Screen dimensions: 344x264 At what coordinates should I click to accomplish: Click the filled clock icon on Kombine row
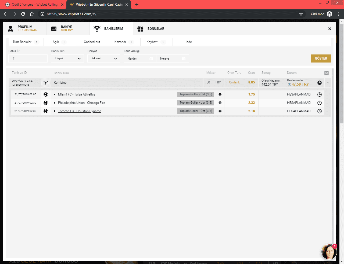[x=320, y=83]
